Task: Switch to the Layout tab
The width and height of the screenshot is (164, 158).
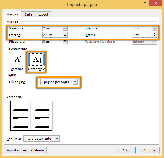Action: (x=43, y=15)
